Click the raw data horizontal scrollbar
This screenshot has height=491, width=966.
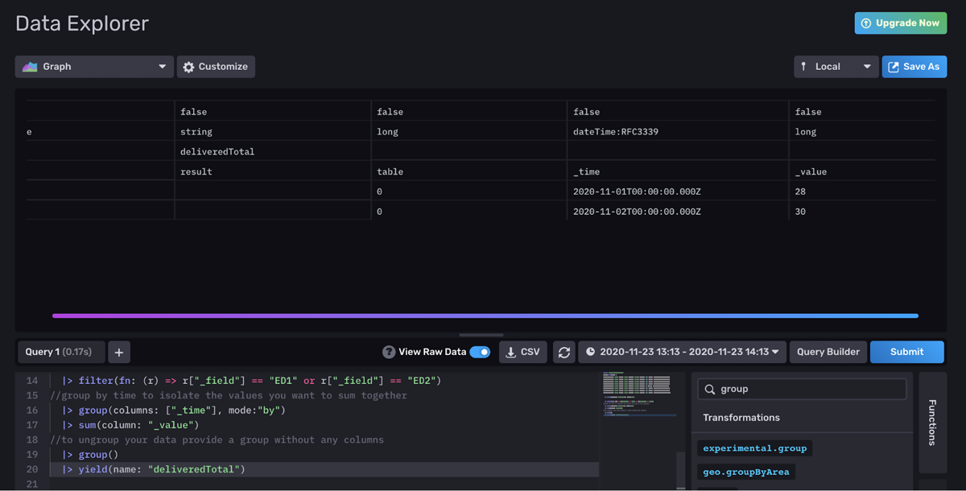(x=485, y=316)
